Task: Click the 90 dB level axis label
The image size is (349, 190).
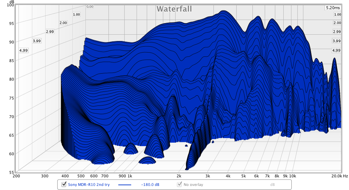Action: [x=11, y=42]
